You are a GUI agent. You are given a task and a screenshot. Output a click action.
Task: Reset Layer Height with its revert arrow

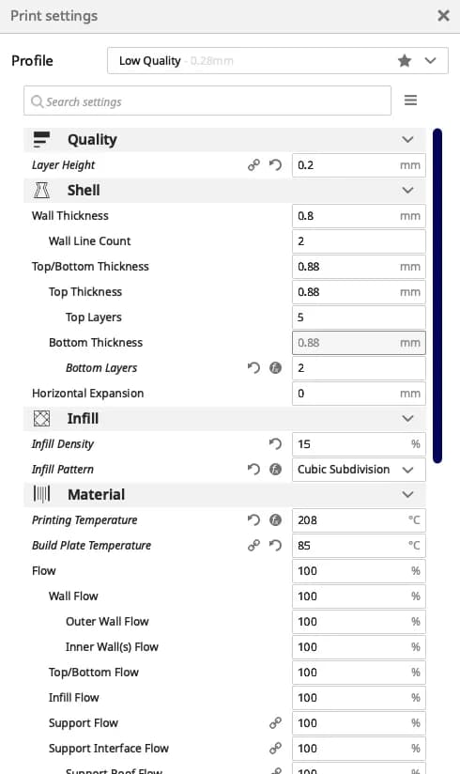click(275, 165)
